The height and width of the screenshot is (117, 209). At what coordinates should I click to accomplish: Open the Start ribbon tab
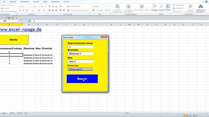click(x=4, y=2)
